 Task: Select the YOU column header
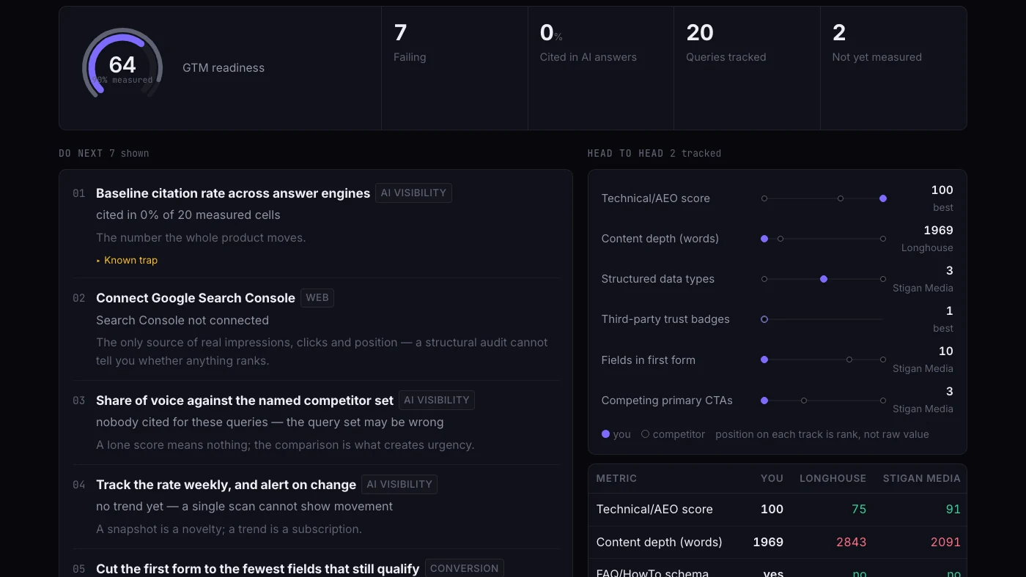coord(772,478)
